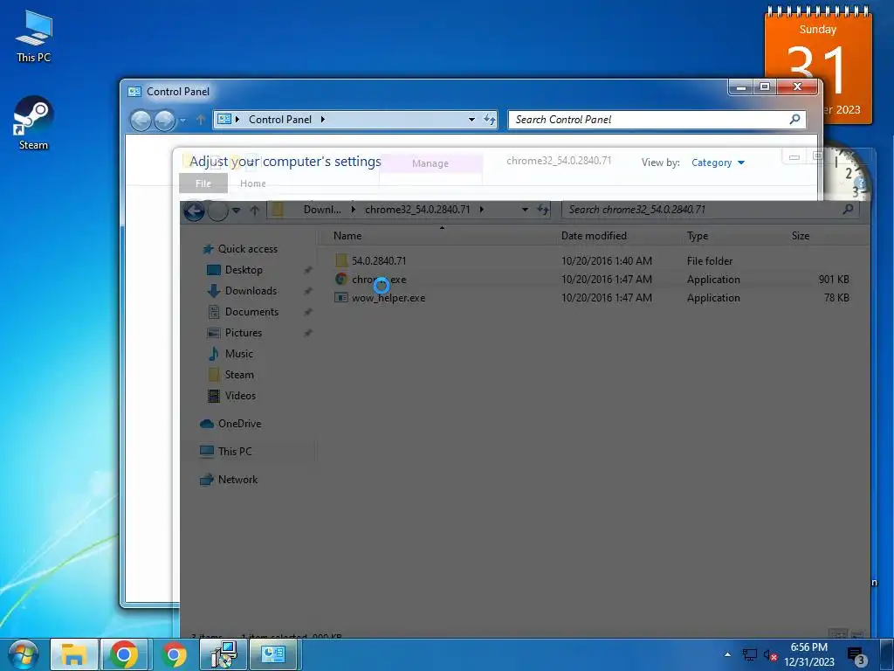Open the Steam desktop shortcut

(x=33, y=123)
